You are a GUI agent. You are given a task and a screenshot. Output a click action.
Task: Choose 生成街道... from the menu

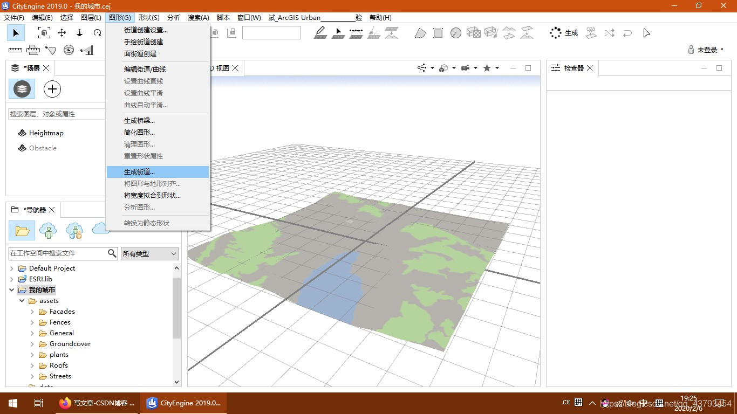[158, 172]
